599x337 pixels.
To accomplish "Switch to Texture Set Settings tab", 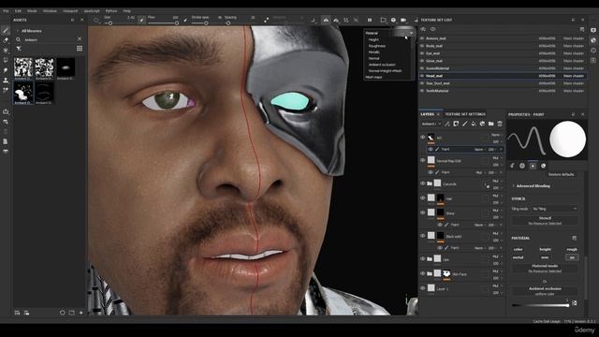I will (x=465, y=114).
